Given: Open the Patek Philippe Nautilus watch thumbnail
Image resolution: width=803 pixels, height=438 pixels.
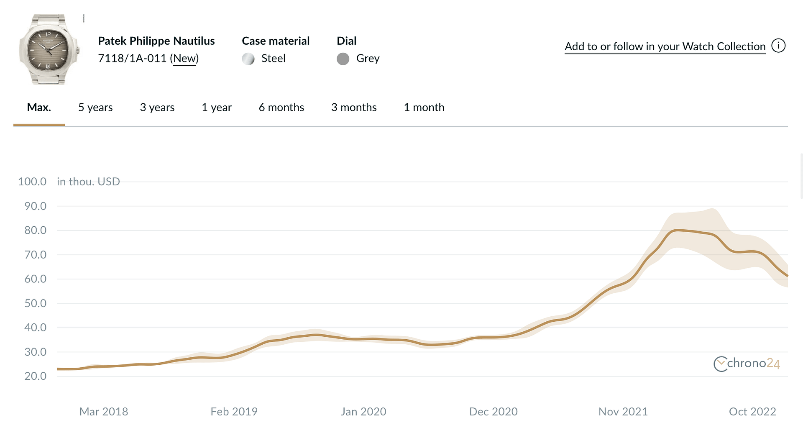Looking at the screenshot, I should click(x=49, y=49).
